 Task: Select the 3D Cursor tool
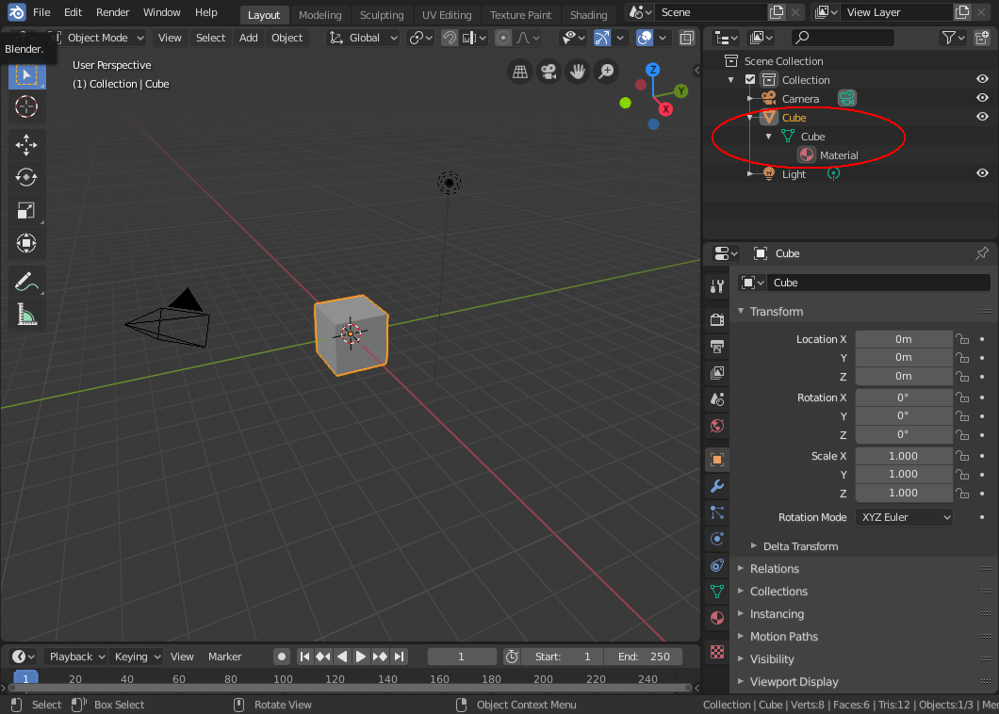pyautogui.click(x=26, y=106)
